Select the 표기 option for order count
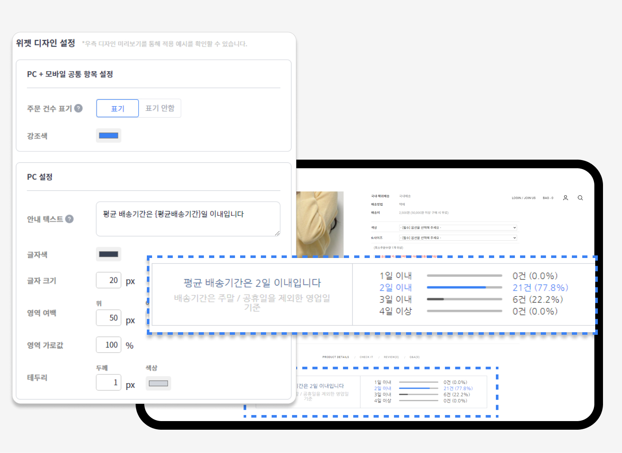This screenshot has width=622, height=453. point(117,108)
